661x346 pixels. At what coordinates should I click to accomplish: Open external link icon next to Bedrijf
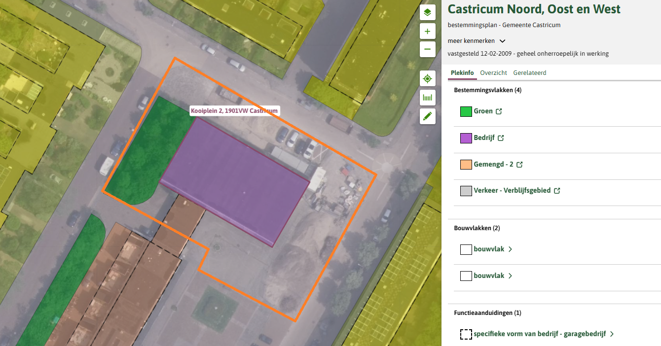pos(501,138)
